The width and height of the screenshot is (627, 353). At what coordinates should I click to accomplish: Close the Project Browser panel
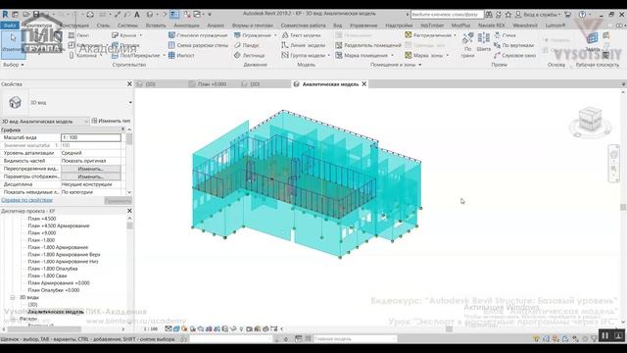tap(129, 211)
